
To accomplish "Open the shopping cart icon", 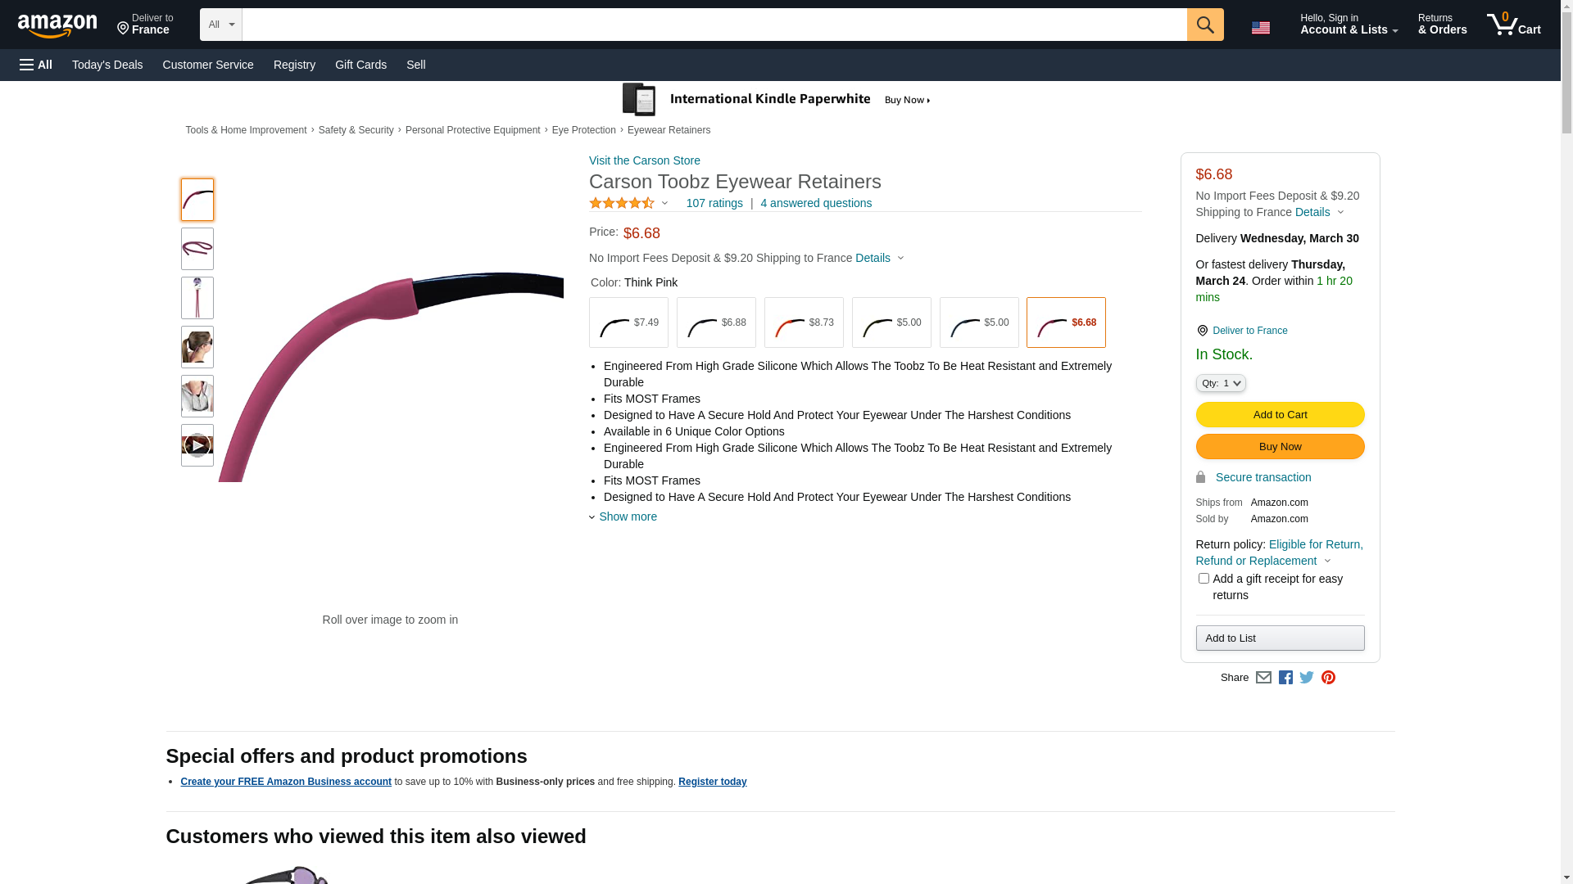I will tap(1512, 25).
